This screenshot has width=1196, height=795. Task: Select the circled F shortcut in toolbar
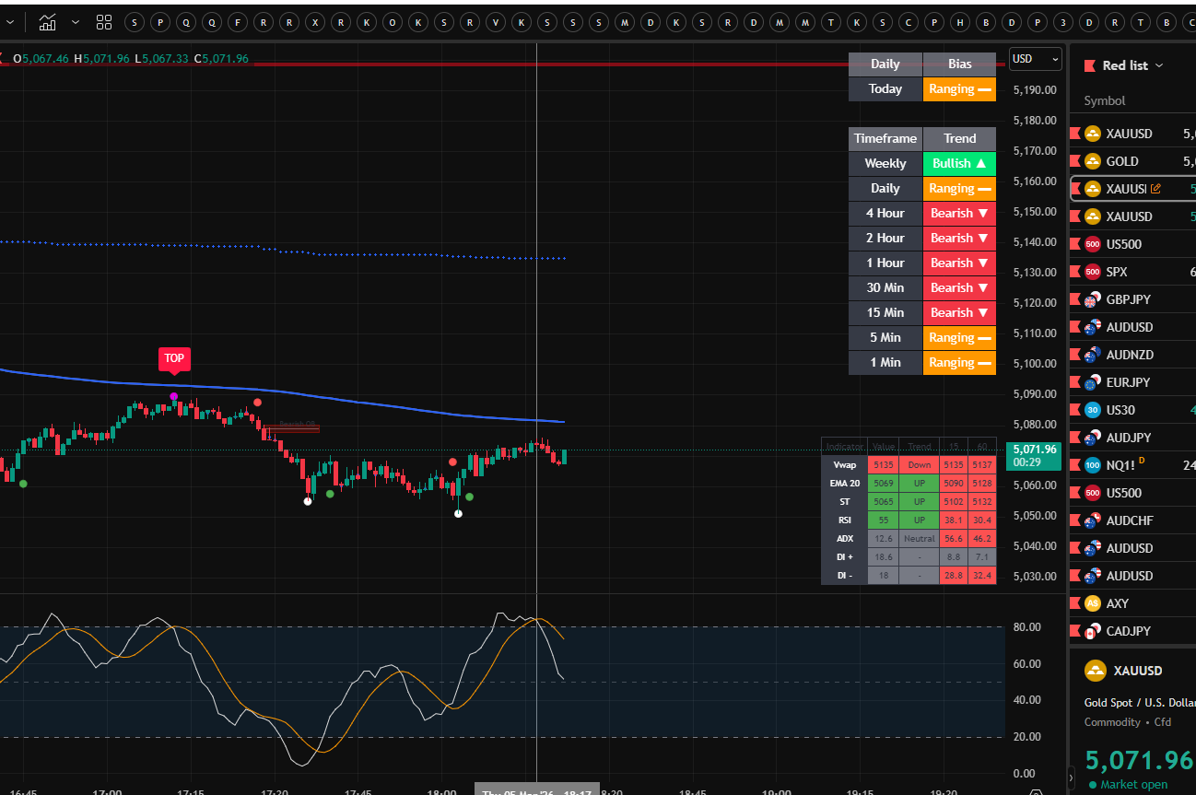tap(239, 22)
